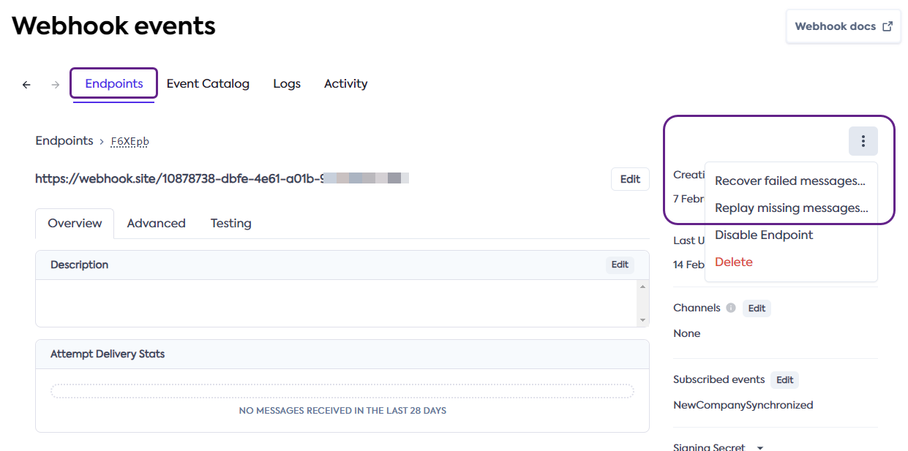Select the Endpoints tab
This screenshot has width=908, height=451.
113,83
